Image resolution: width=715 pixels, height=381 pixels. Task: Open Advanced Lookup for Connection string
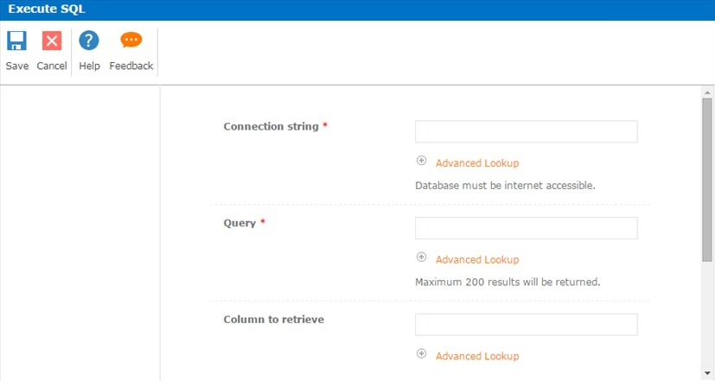pos(477,163)
